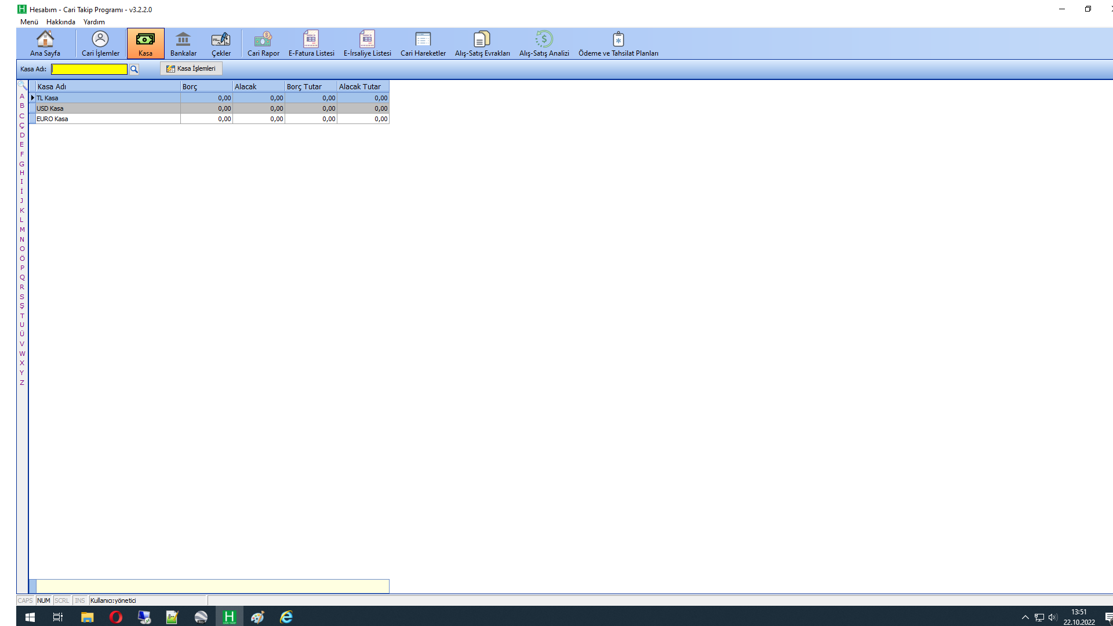Launch Opera browser from taskbar

pyautogui.click(x=115, y=617)
